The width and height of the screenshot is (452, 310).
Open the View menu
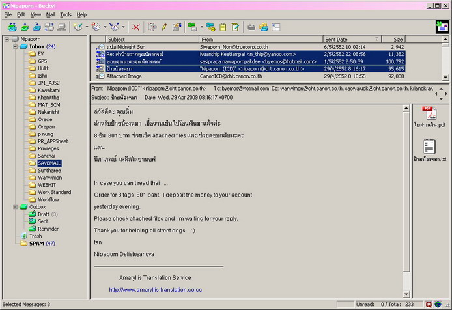35,15
